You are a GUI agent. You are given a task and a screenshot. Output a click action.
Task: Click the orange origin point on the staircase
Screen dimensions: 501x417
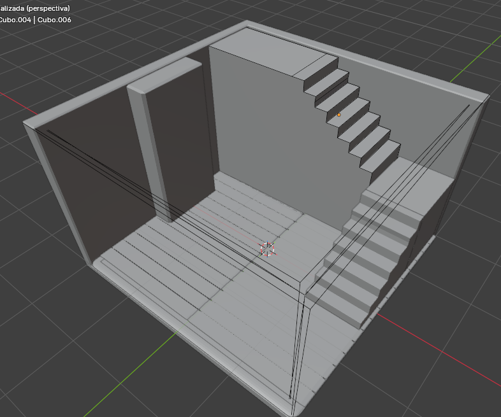[339, 115]
